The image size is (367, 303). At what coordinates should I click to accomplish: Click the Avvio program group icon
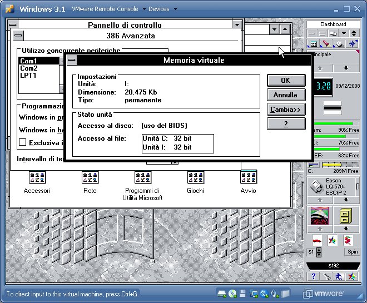point(248,177)
